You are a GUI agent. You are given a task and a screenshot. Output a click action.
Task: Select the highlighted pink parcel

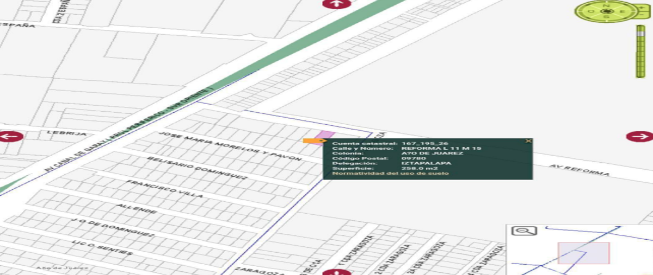[325, 136]
